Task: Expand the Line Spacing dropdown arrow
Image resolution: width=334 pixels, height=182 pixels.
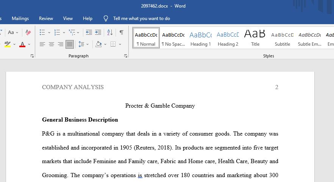Action: coord(87,45)
